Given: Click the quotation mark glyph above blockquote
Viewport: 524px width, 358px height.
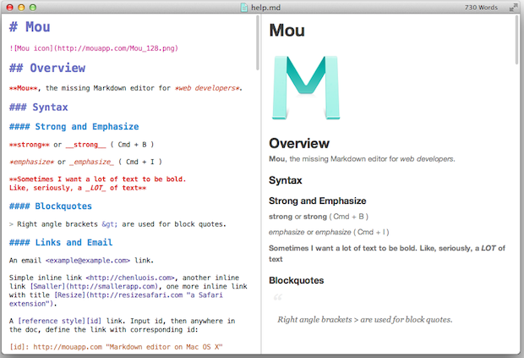Looking at the screenshot, I should 278,297.
